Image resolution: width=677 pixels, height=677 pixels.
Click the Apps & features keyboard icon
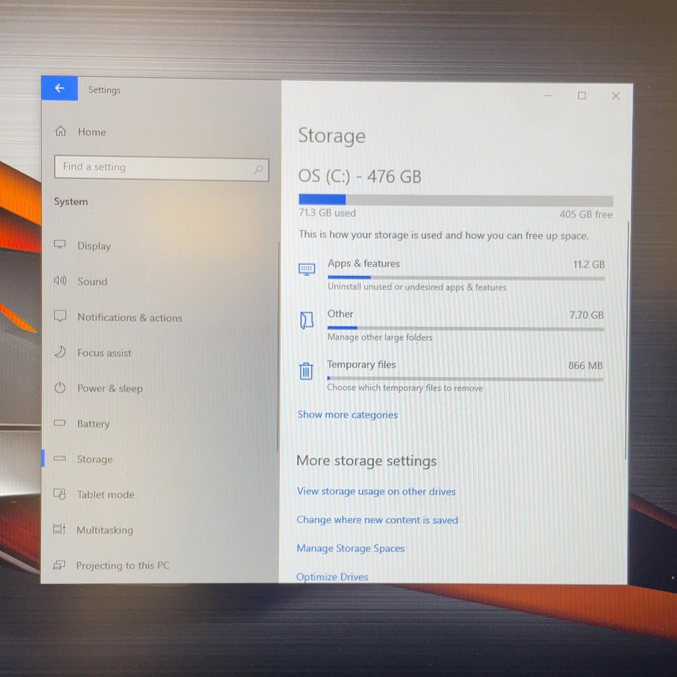307,270
